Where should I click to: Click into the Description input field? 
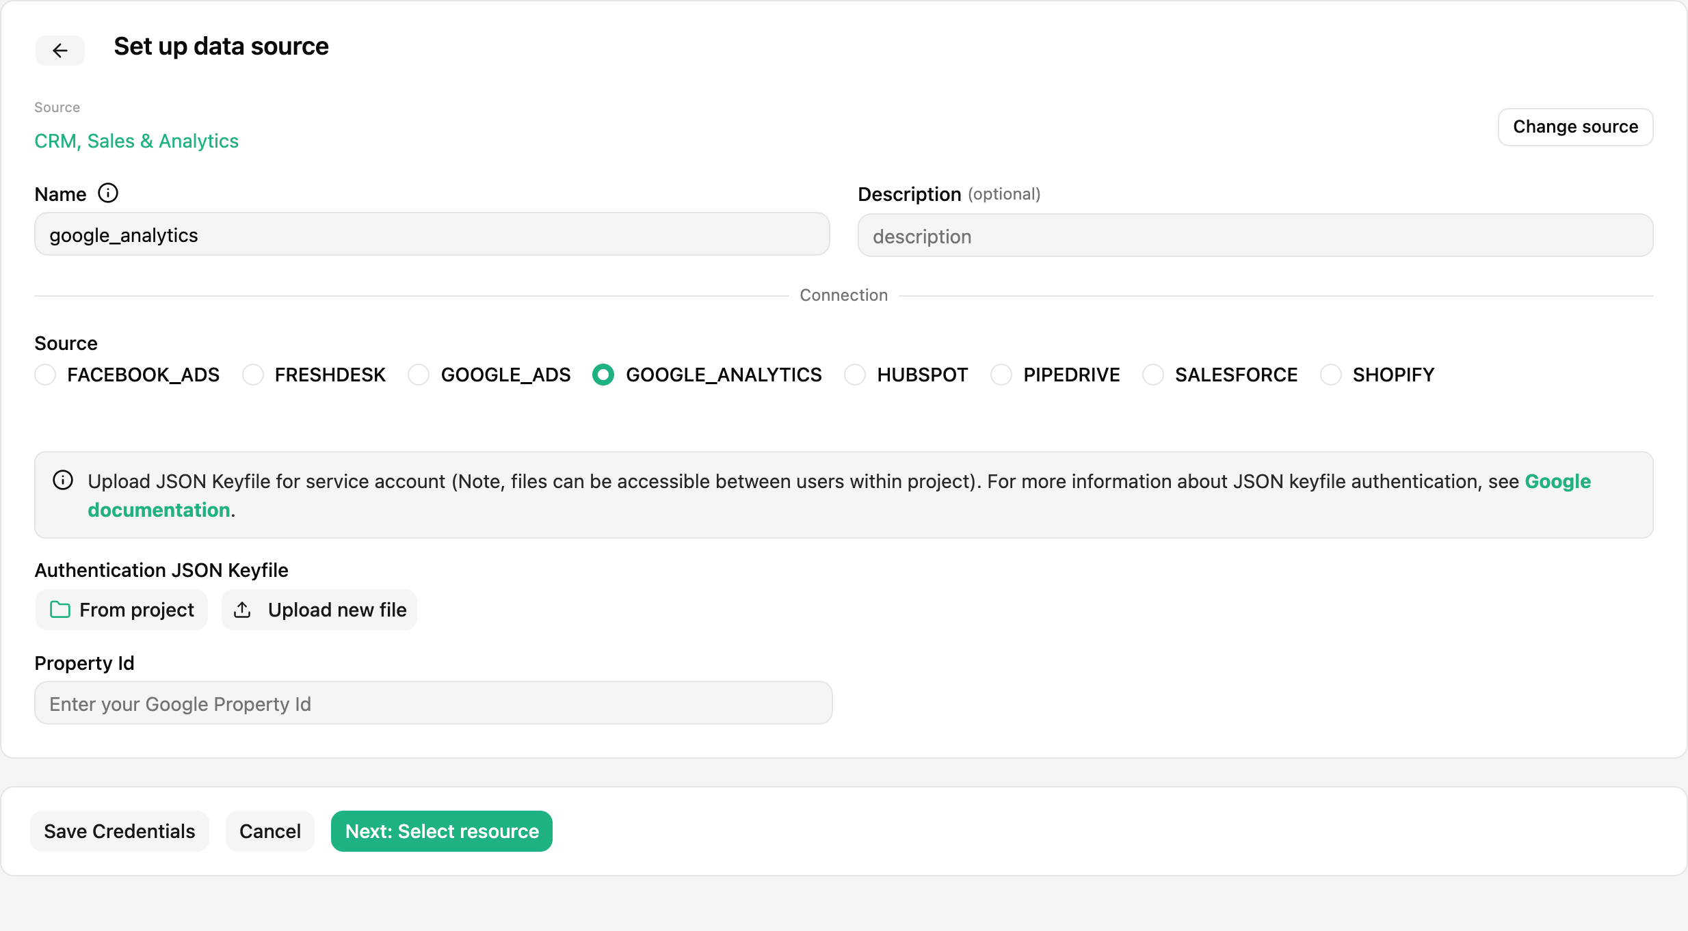coord(1256,236)
